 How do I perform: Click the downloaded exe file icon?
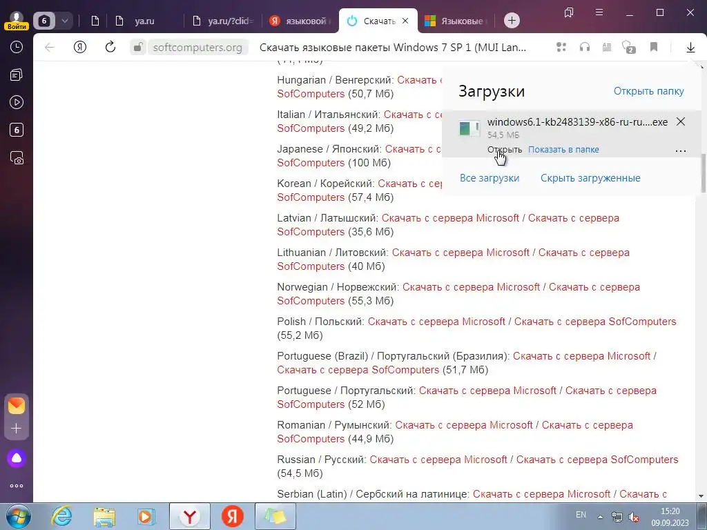pyautogui.click(x=469, y=128)
